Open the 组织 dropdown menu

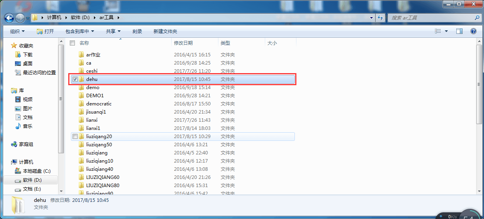click(x=17, y=31)
